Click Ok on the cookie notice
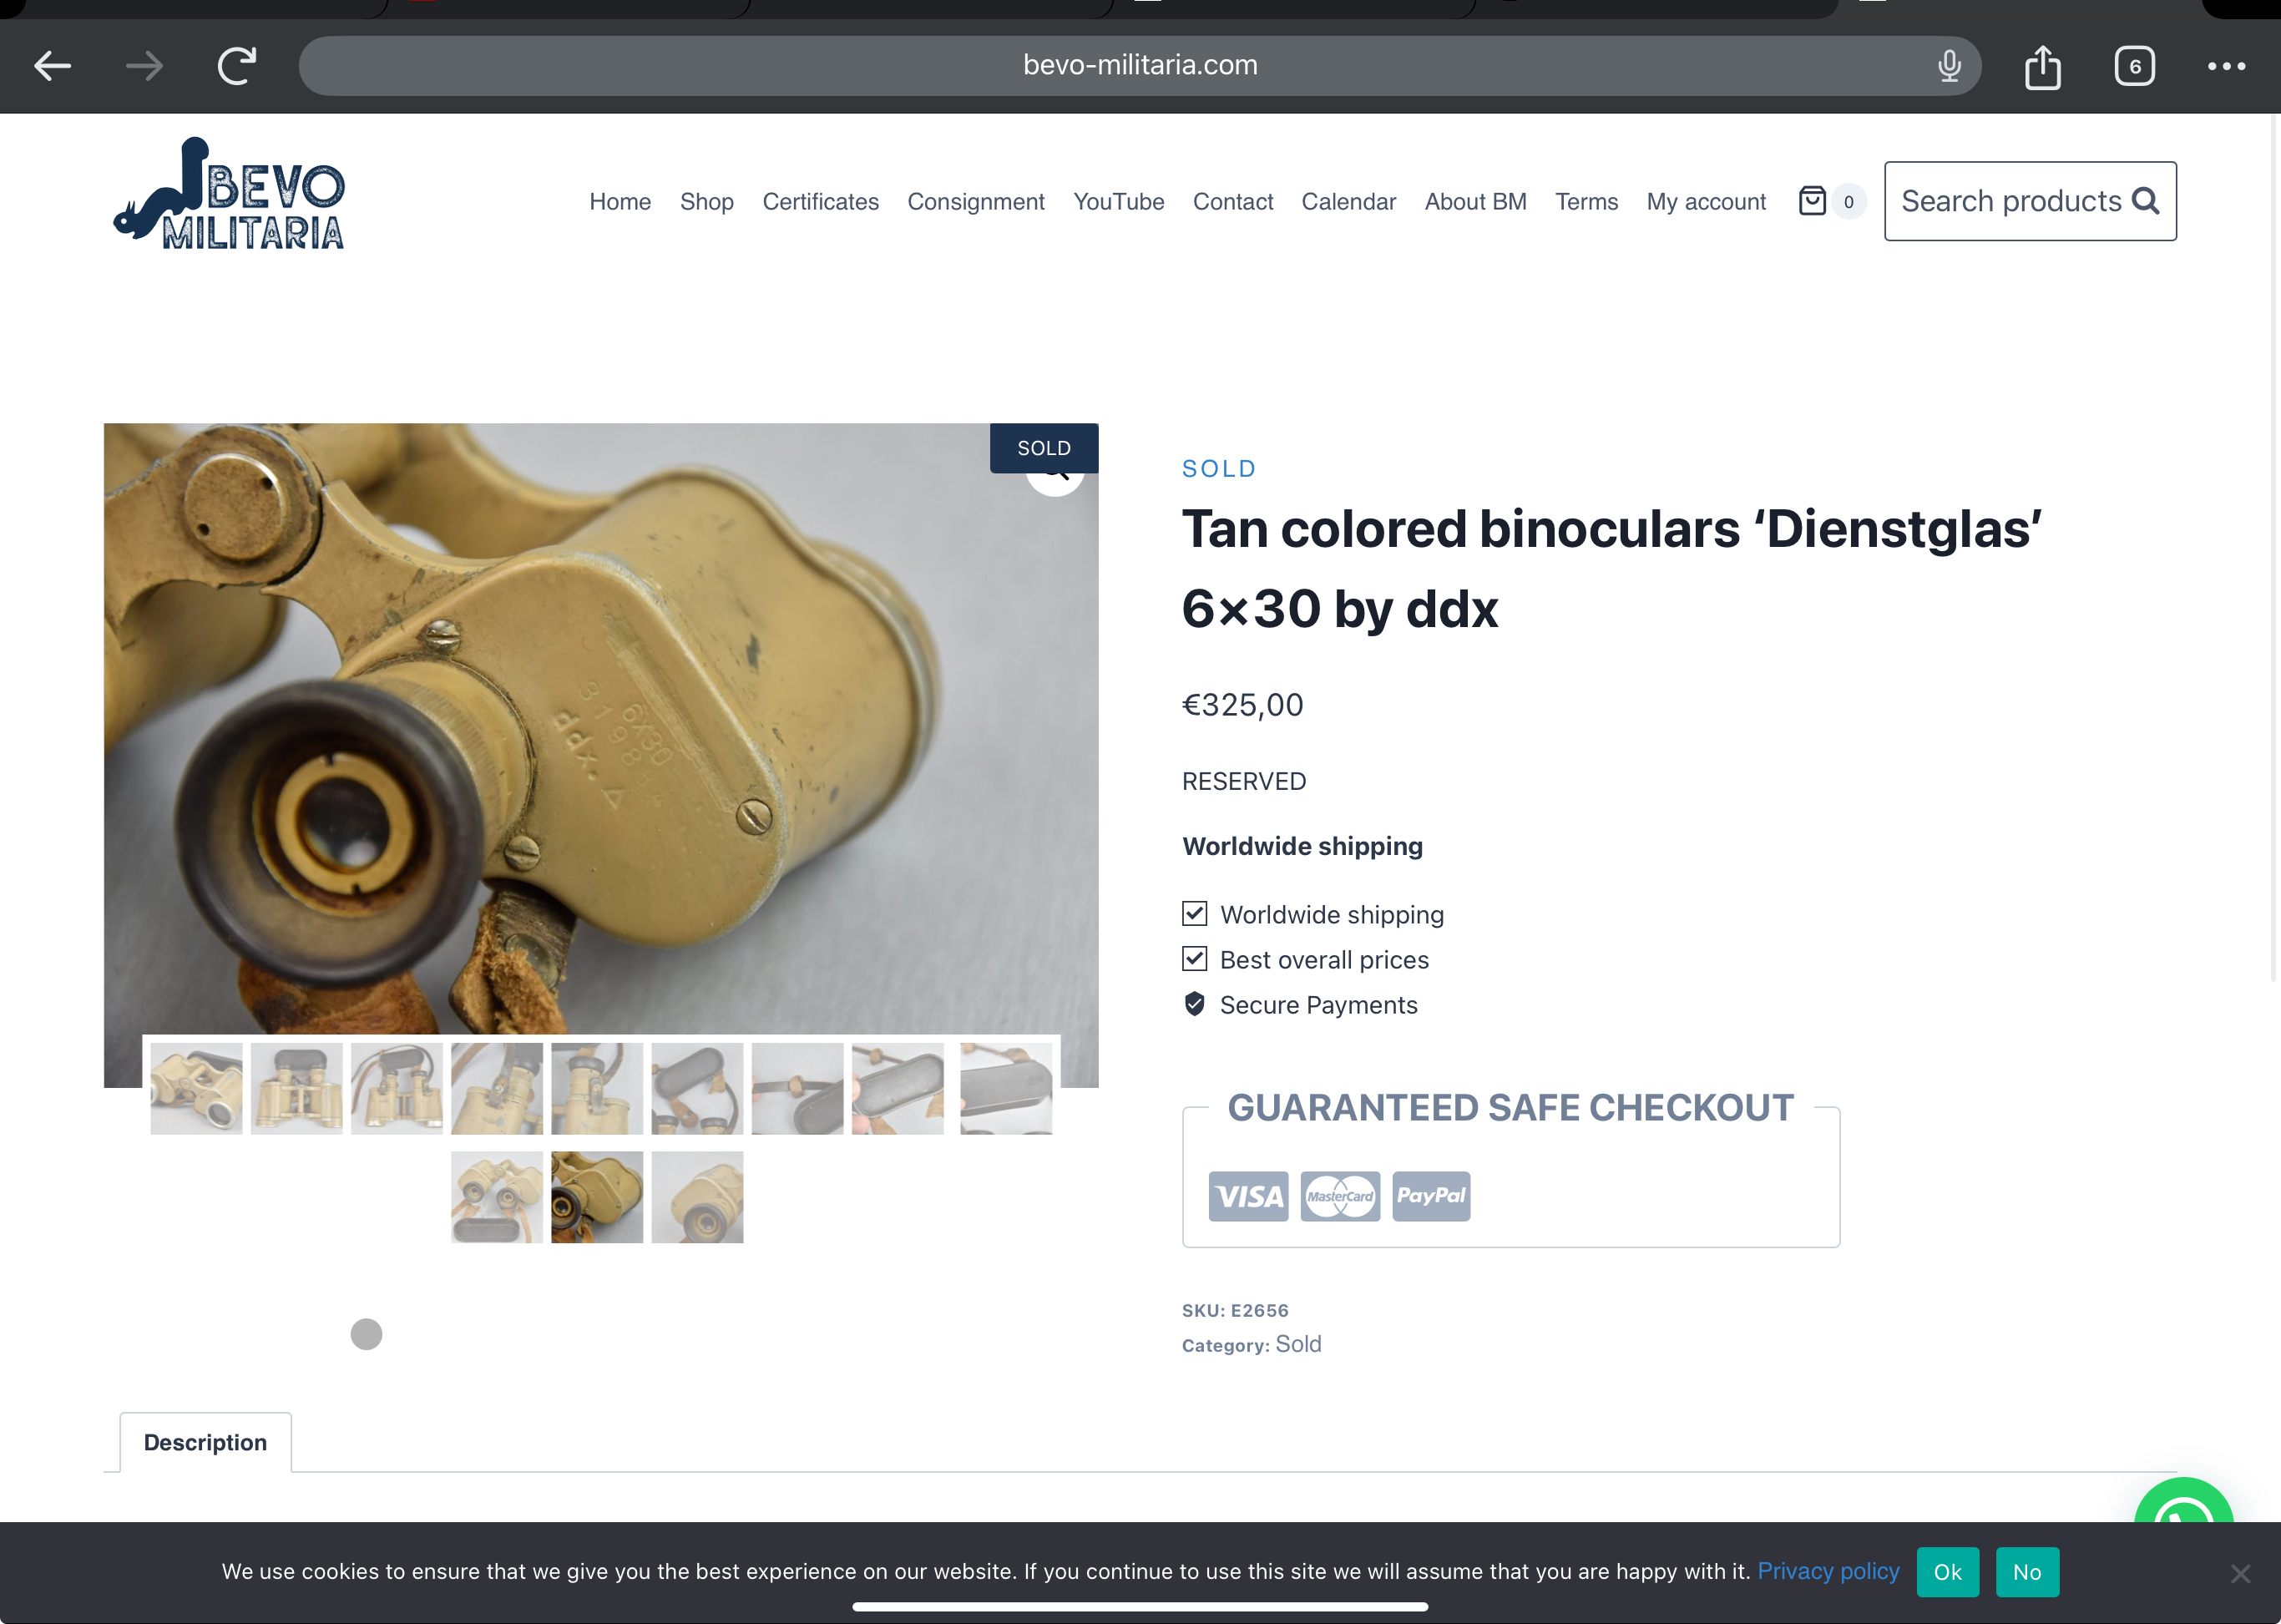Screen dimensions: 2281x1624 (1947, 1572)
